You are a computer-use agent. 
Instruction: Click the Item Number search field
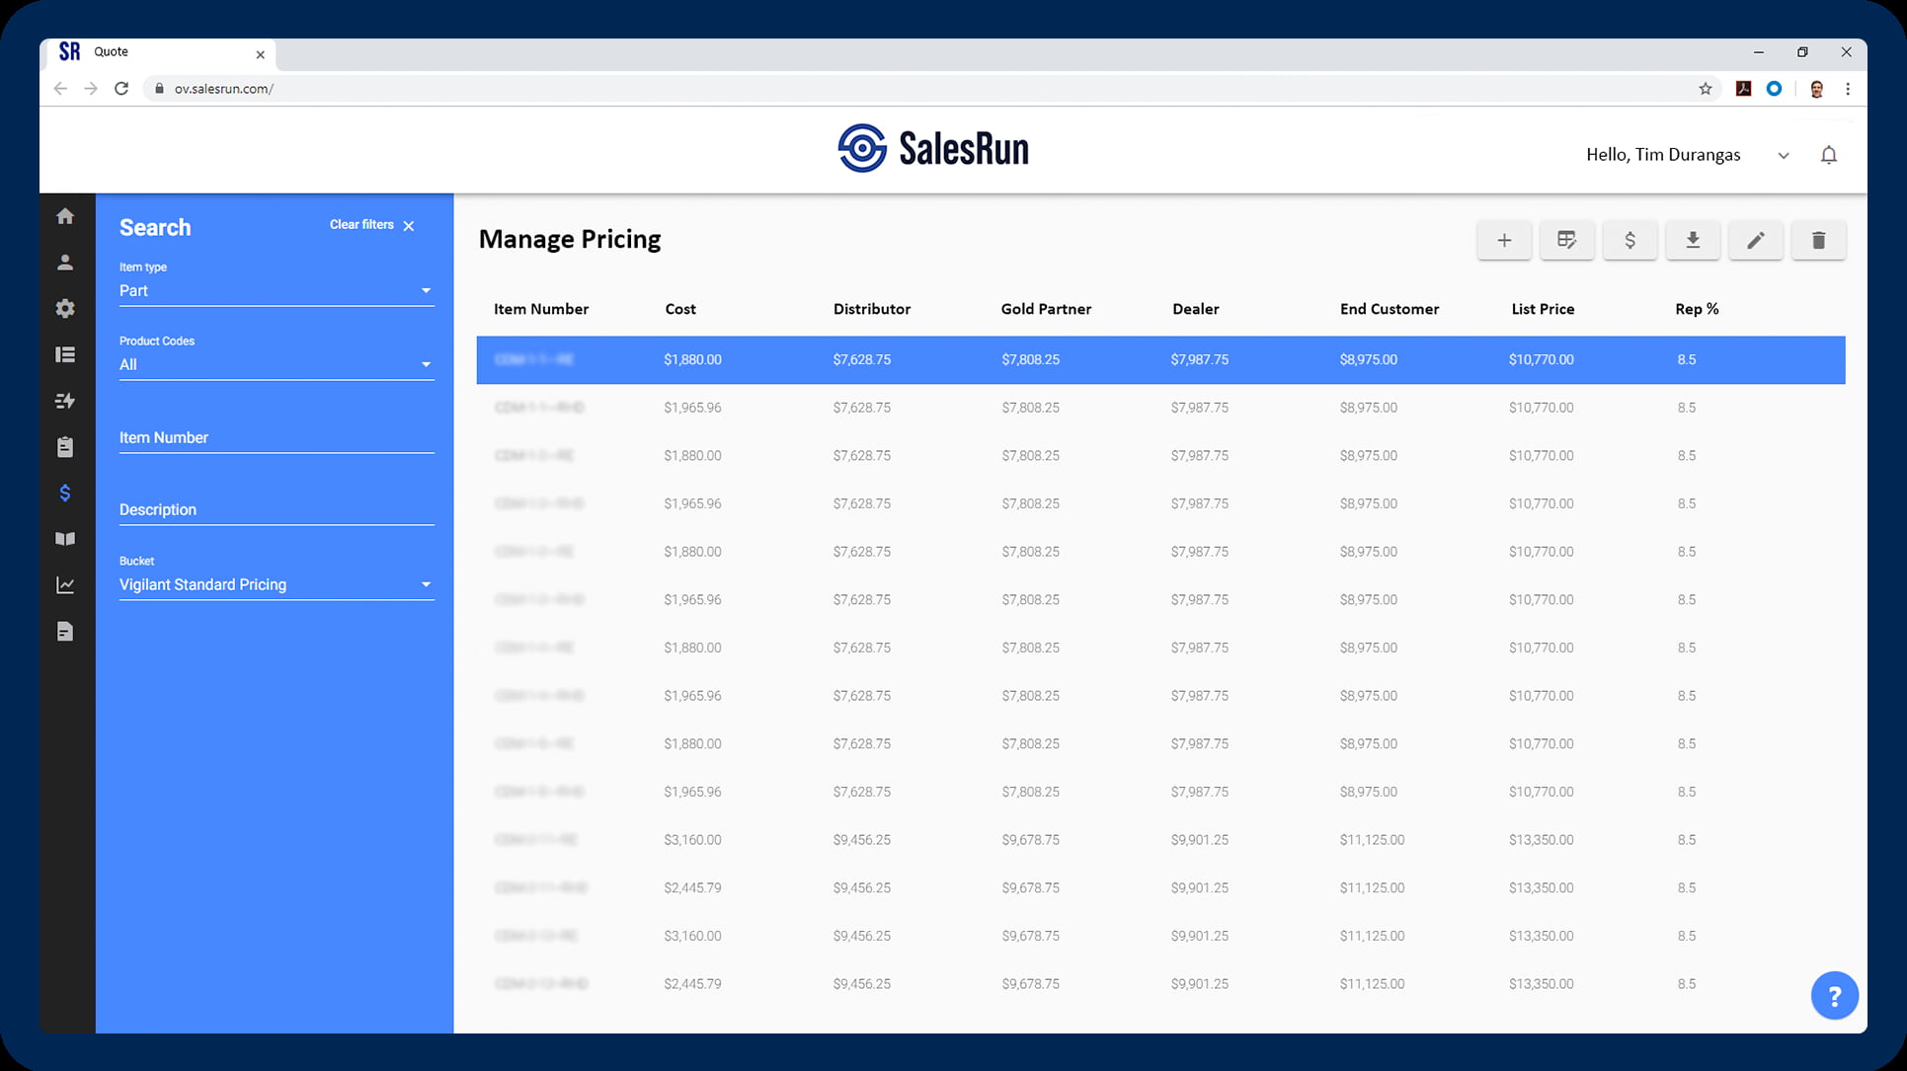(276, 437)
